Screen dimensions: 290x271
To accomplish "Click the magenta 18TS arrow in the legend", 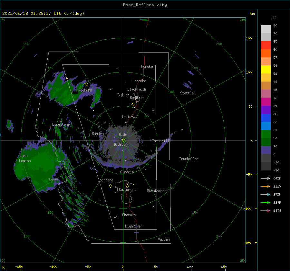I will (266, 210).
